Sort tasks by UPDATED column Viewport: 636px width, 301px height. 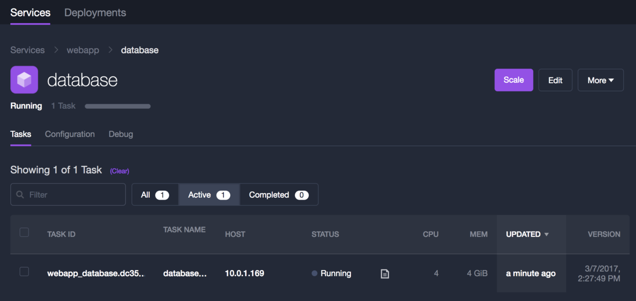pos(523,234)
